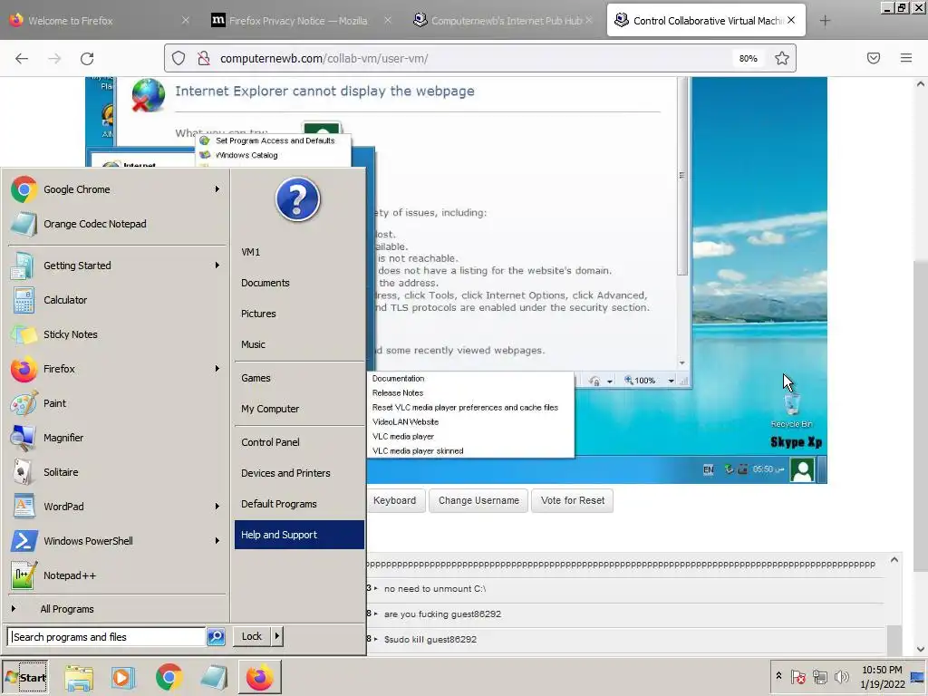Expand WordPad recent files arrow
Viewport: 928px width, 696px height.
click(217, 507)
